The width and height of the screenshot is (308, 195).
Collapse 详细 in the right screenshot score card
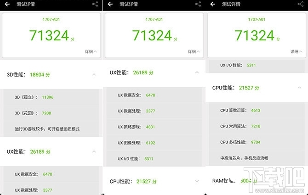click(297, 51)
